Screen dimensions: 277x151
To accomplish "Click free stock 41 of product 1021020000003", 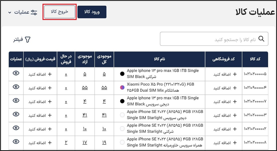I will click(85, 116).
